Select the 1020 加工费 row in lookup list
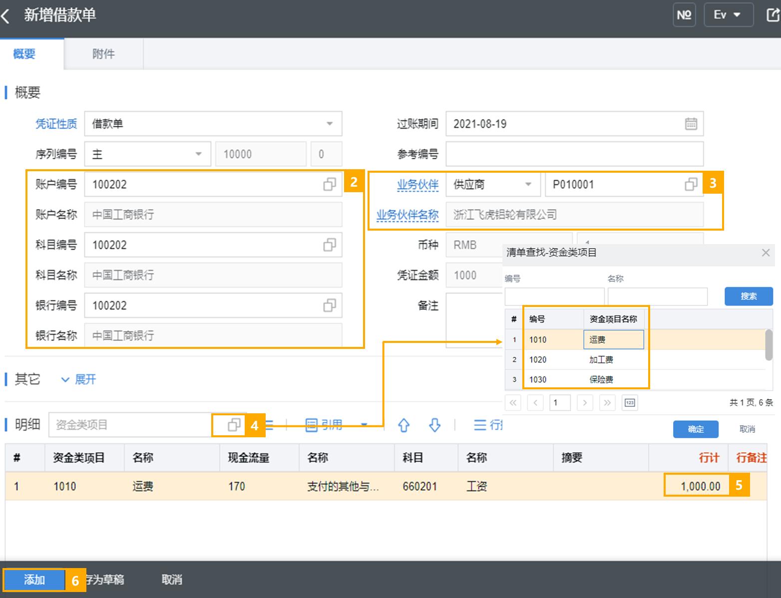Viewport: 781px width, 598px height. tap(635, 359)
